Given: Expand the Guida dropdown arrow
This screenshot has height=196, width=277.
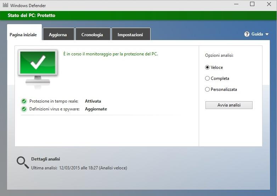Looking at the screenshot, I should pyautogui.click(x=267, y=34).
